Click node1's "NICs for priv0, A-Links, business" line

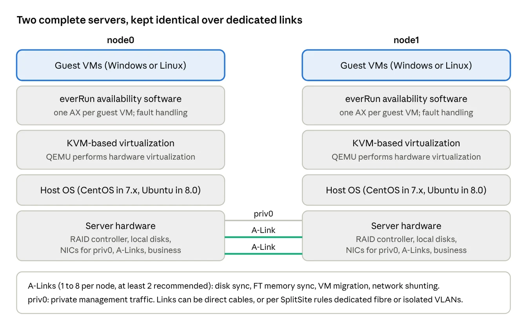pos(406,250)
